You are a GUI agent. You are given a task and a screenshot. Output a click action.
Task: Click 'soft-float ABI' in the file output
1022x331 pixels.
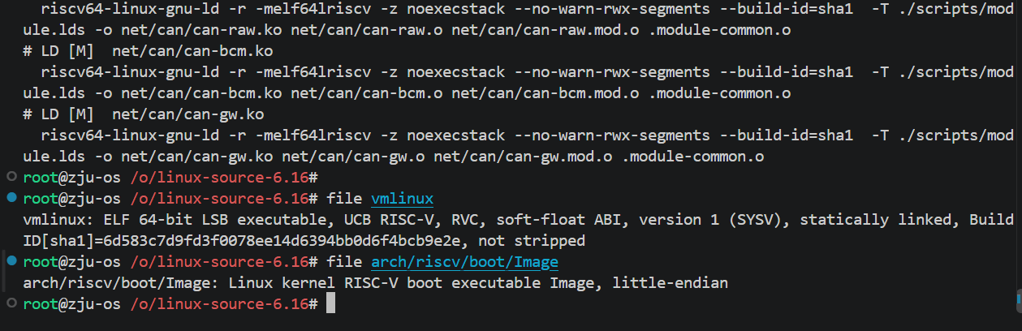coord(559,220)
